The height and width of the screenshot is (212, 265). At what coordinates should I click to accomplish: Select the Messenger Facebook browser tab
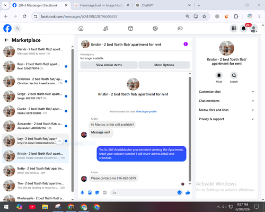40,5
